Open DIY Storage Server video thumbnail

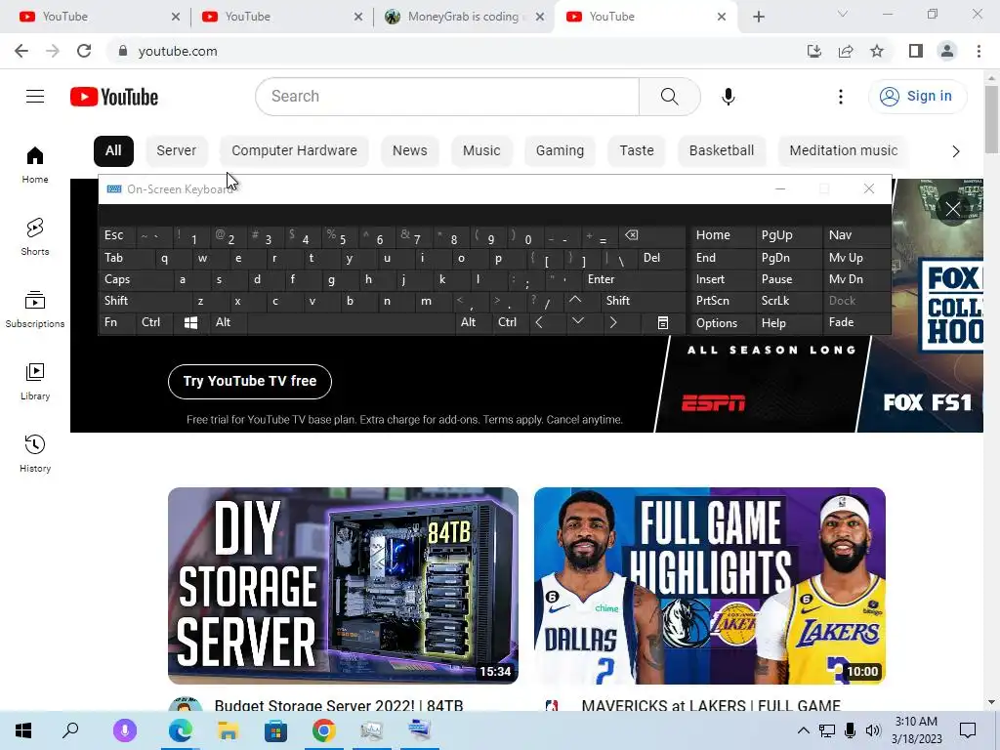pos(343,586)
